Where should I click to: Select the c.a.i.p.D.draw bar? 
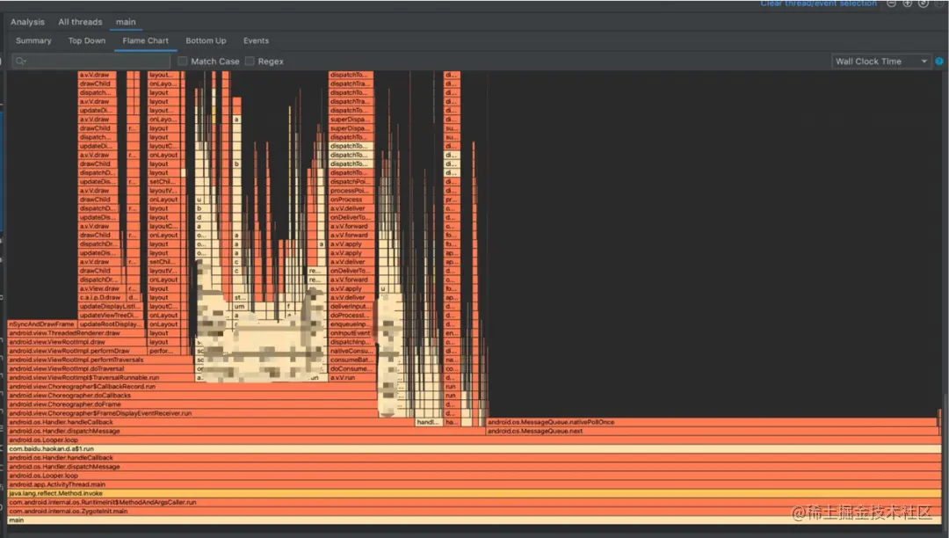tap(102, 298)
